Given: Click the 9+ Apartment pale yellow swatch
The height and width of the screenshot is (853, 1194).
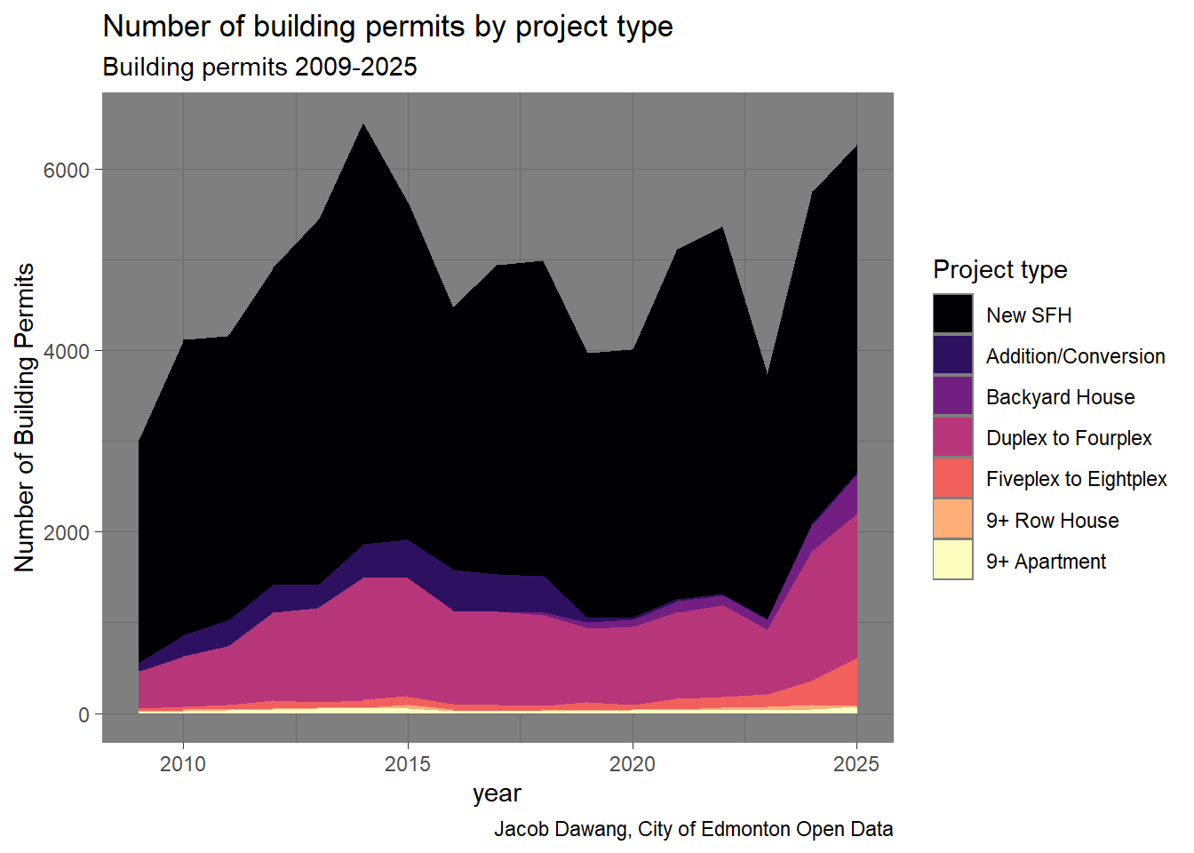Looking at the screenshot, I should (952, 561).
